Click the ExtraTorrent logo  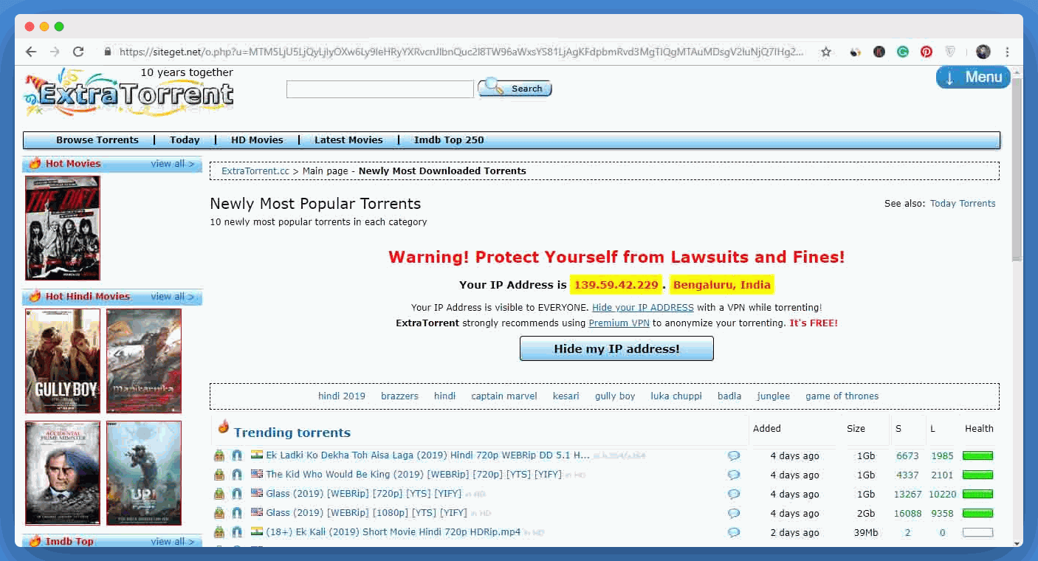tap(129, 93)
